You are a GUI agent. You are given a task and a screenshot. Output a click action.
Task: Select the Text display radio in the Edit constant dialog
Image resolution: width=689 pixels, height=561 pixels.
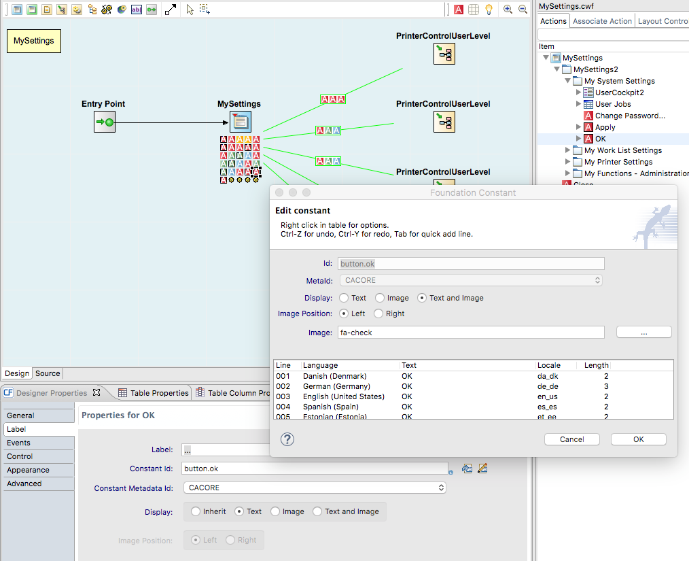[x=344, y=298]
